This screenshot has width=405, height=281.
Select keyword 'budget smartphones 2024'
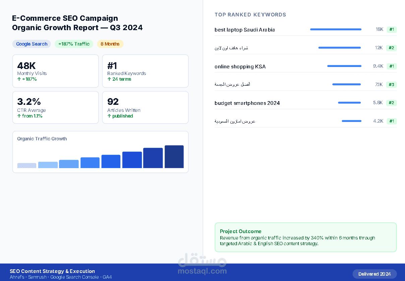click(x=247, y=103)
